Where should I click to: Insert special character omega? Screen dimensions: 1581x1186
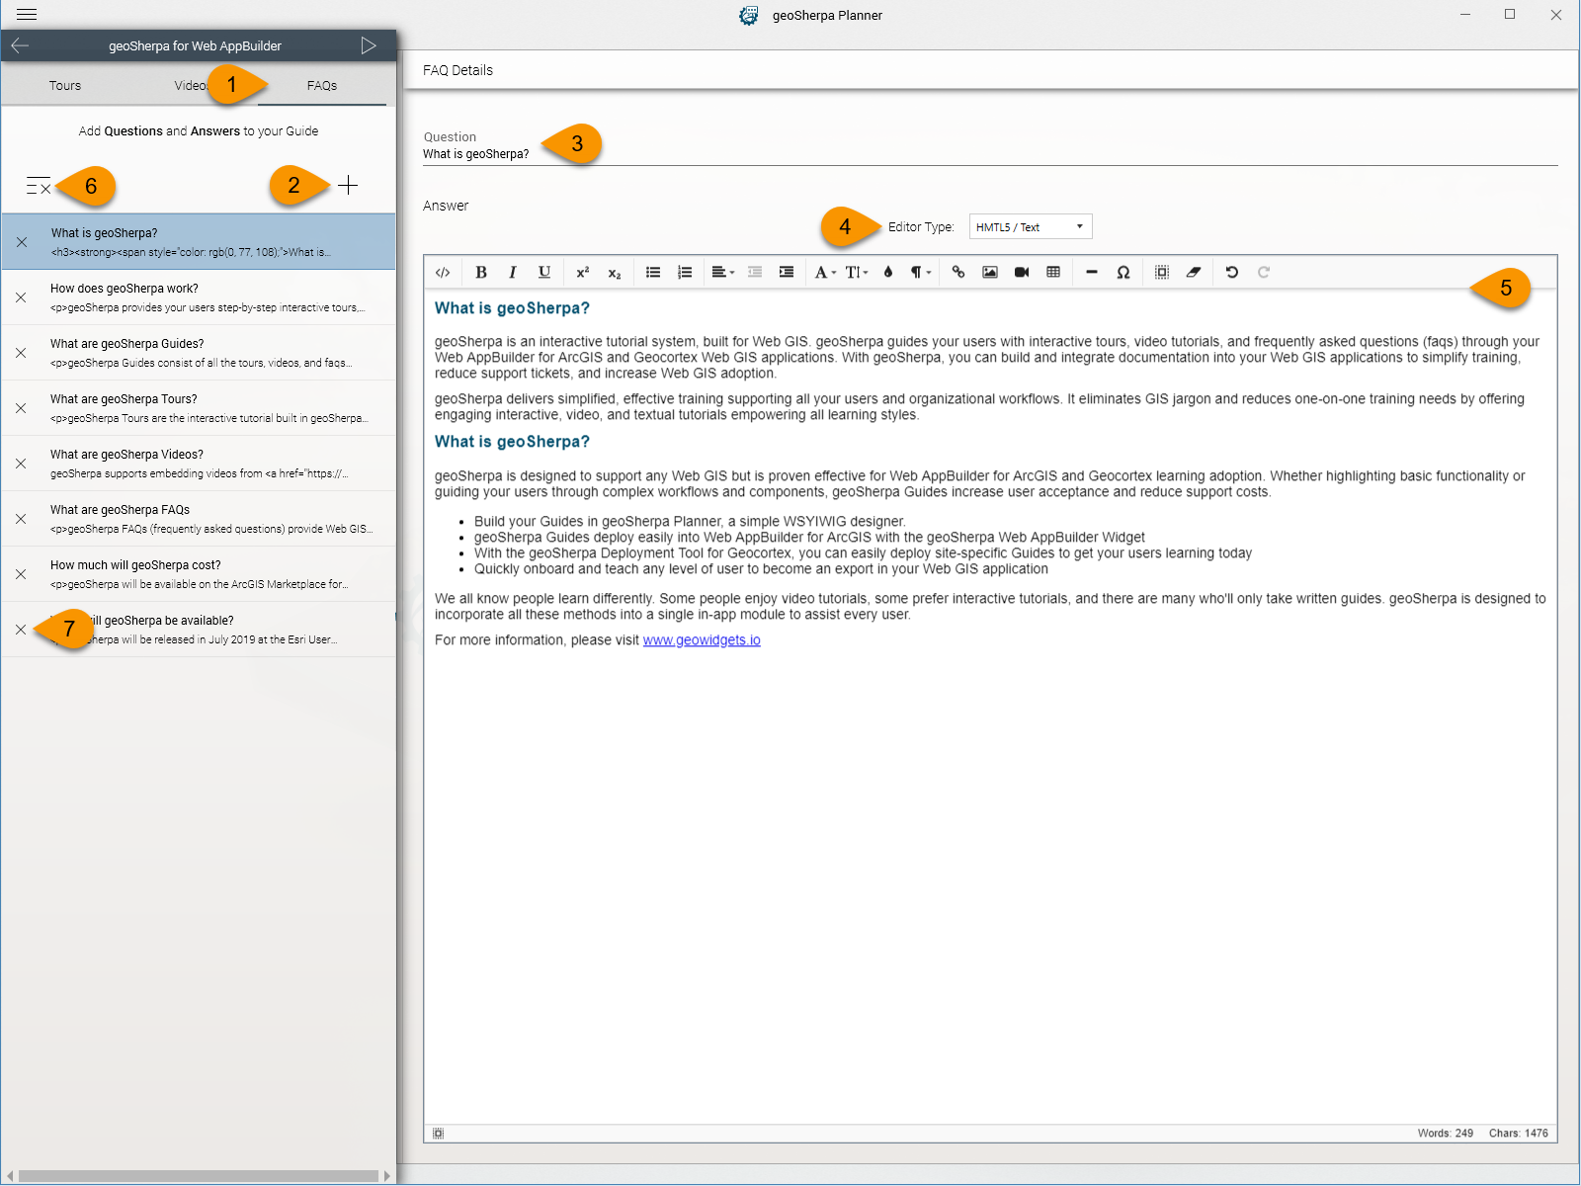pyautogui.click(x=1123, y=273)
